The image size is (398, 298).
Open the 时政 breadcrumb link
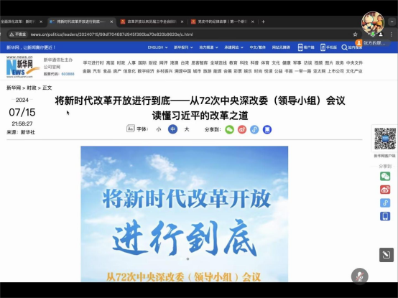pos(32,88)
